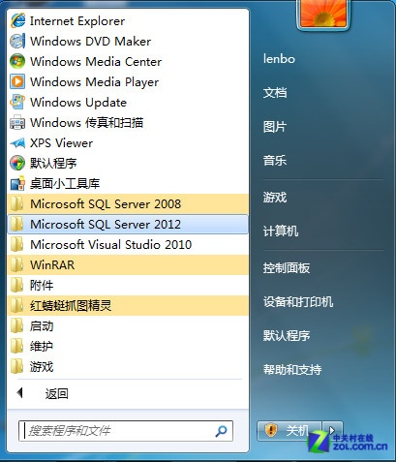This screenshot has width=396, height=462.
Task: Click the 返回 back arrow
Action: (x=20, y=393)
